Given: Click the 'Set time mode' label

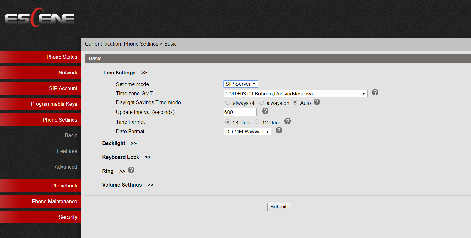Looking at the screenshot, I should pyautogui.click(x=133, y=84).
